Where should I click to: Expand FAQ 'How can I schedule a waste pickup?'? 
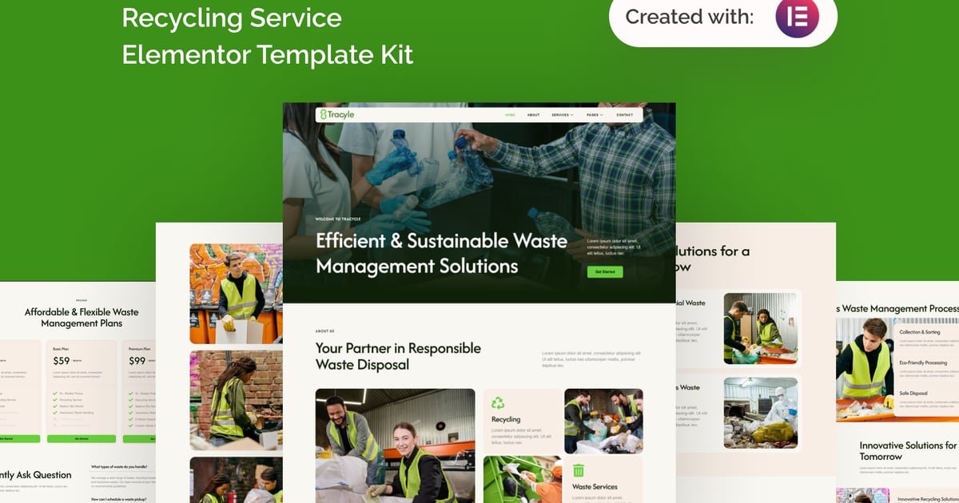click(123, 499)
